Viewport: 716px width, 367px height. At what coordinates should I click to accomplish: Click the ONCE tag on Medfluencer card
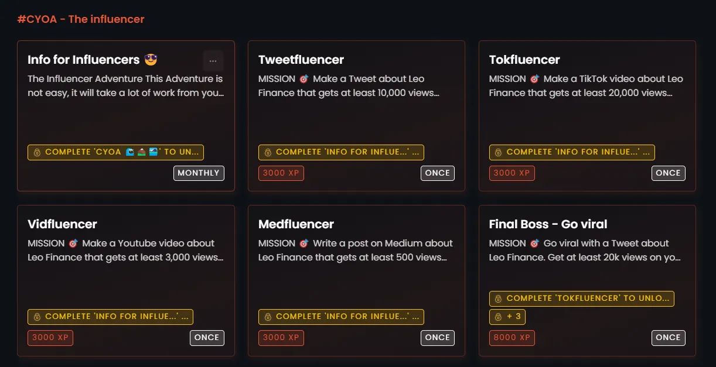point(438,338)
